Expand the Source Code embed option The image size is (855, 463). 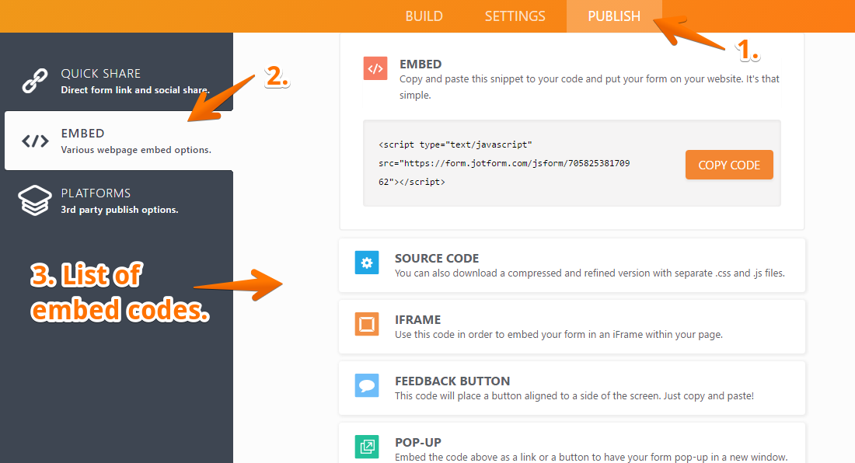point(571,265)
